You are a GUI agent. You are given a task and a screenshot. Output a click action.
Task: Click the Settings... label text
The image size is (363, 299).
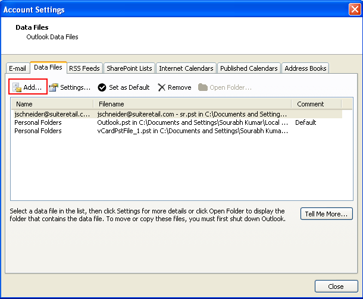pyautogui.click(x=75, y=87)
